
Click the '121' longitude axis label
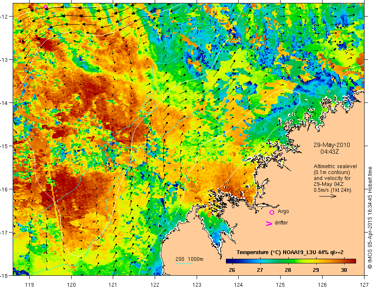(113, 285)
